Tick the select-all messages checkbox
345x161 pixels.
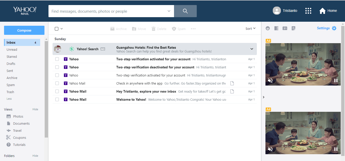tap(57, 29)
